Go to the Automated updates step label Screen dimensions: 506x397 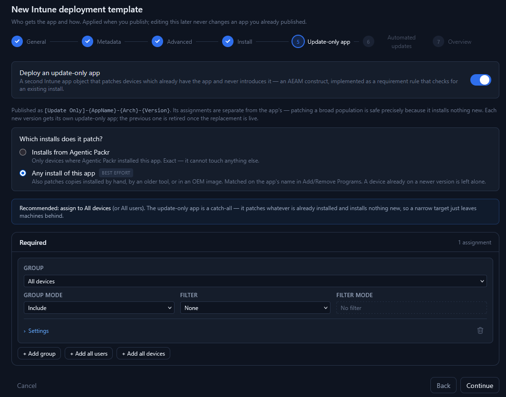click(x=401, y=42)
